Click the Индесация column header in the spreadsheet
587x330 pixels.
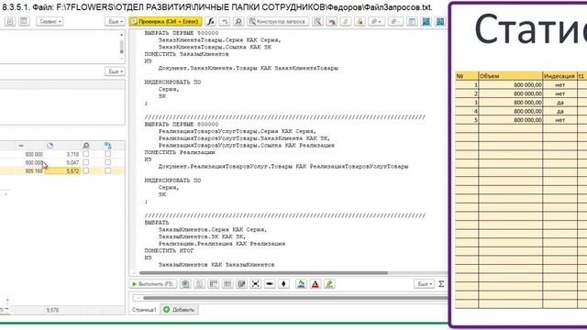(x=559, y=76)
